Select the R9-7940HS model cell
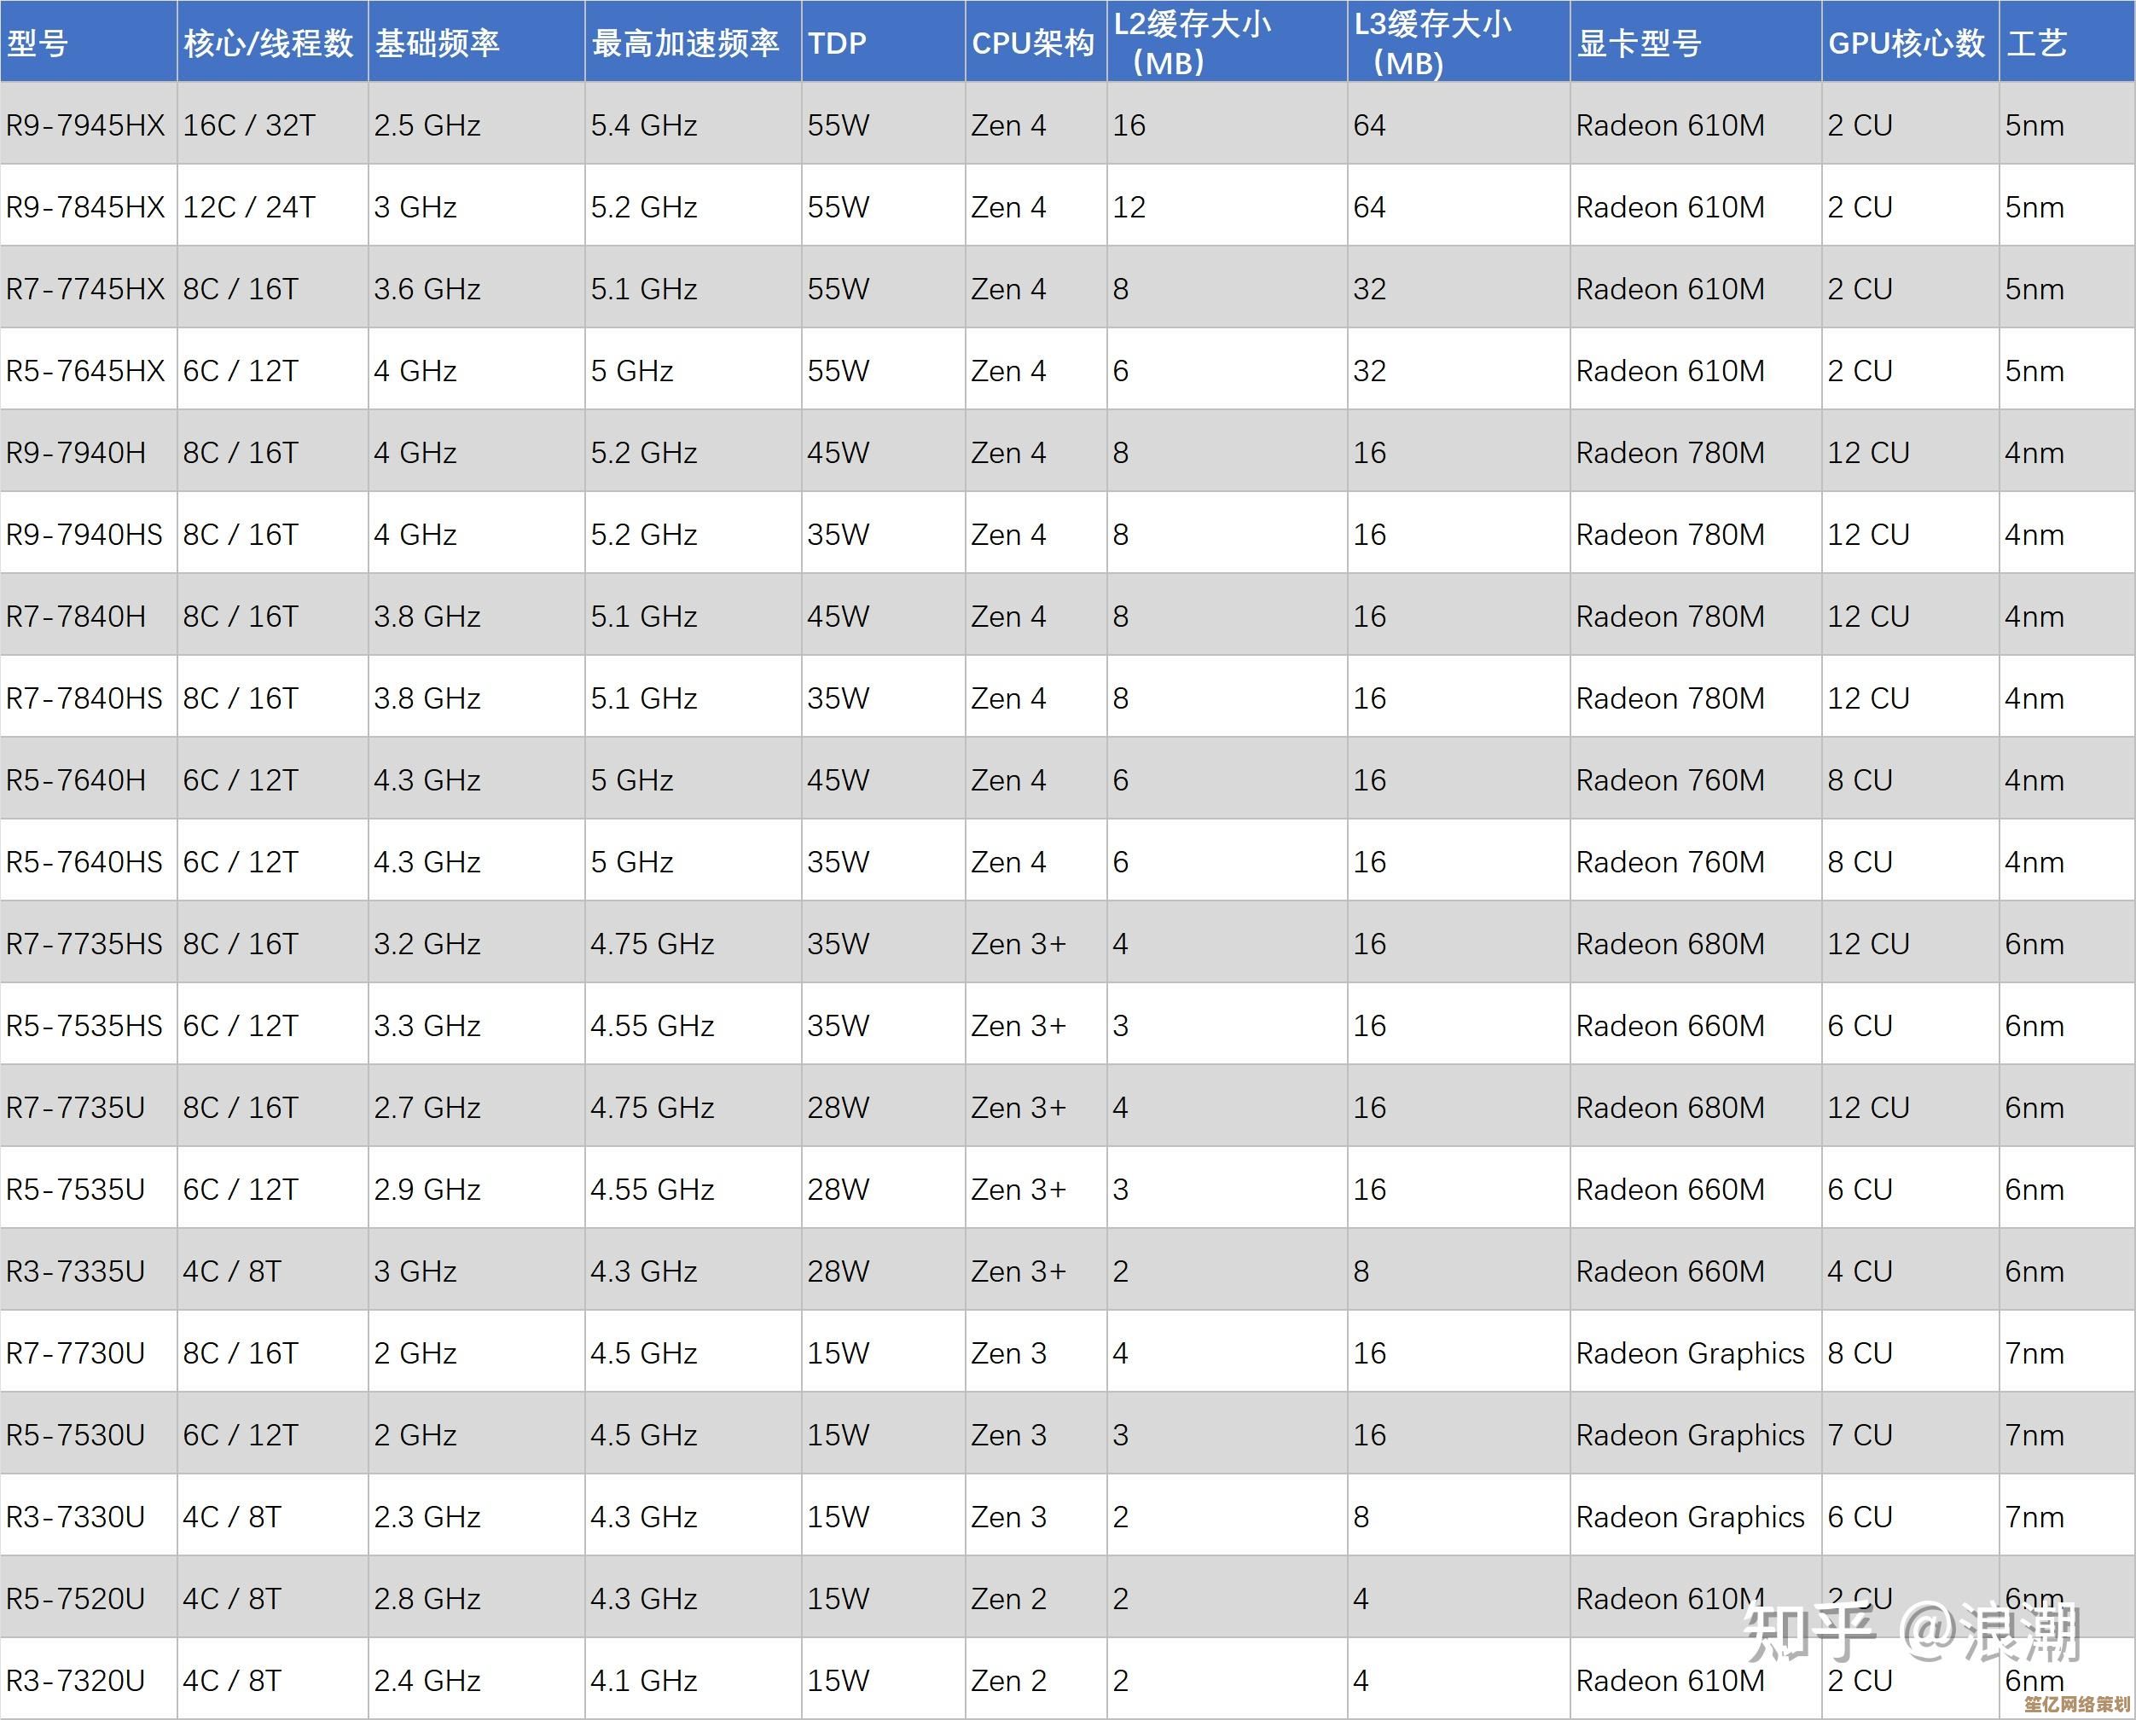 pos(84,534)
